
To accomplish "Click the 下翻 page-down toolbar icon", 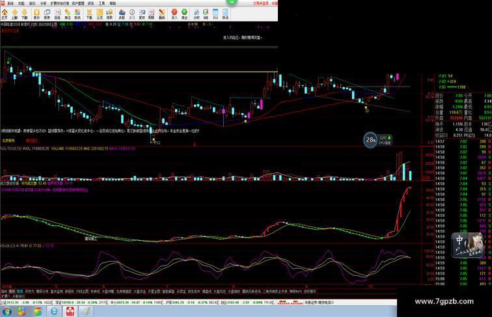I will (25, 14).
